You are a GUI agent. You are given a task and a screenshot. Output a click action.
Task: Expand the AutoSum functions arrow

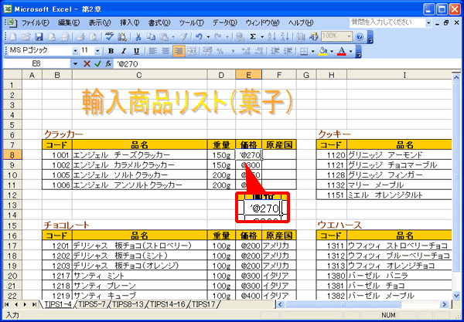pos(262,36)
